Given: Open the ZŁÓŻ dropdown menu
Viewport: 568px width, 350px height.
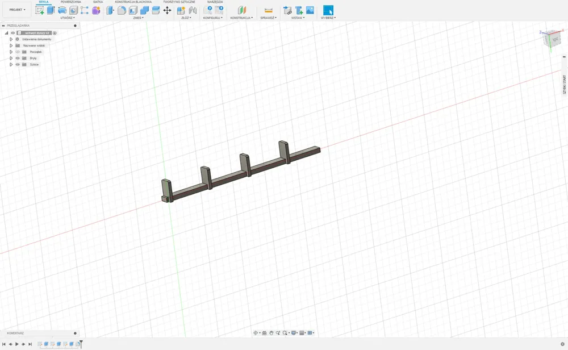Looking at the screenshot, I should click(186, 18).
